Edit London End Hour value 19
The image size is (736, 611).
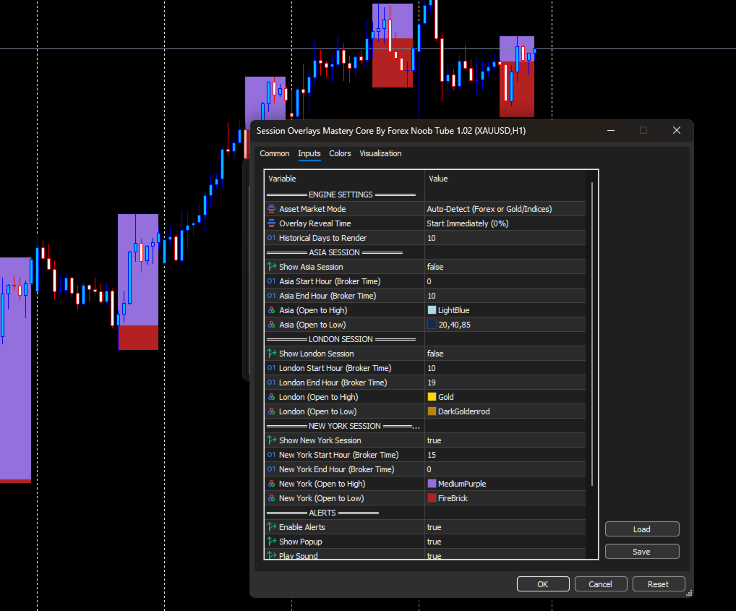point(505,383)
